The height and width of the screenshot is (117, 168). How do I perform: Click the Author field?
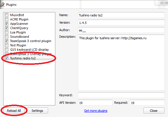[121, 30]
